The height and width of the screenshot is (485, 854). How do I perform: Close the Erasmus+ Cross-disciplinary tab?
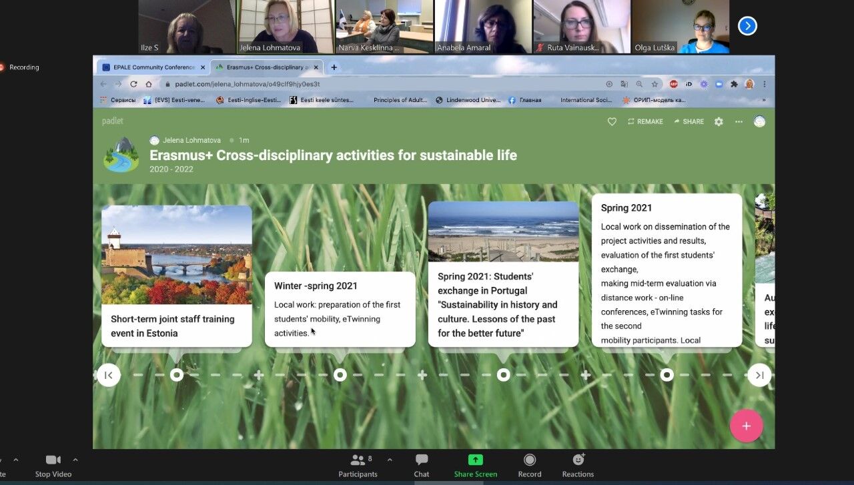(316, 67)
